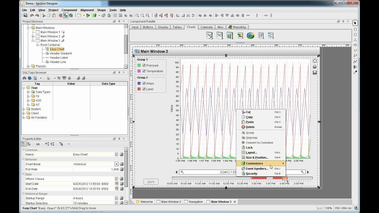Switch to the Main Window 2 tab
Image resolution: width=379 pixels, height=213 pixels.
[x=169, y=202]
